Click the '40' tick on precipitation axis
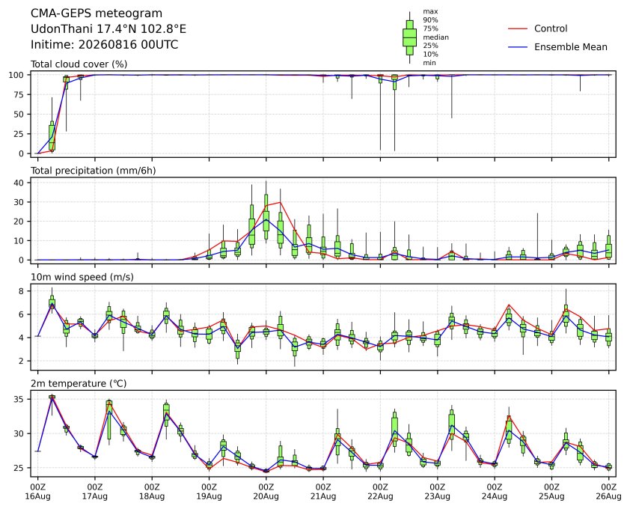This screenshot has width=630, height=509. click(x=19, y=183)
